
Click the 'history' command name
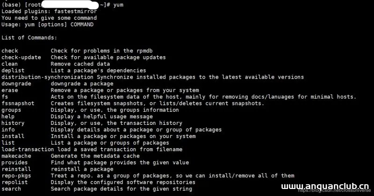click(13, 123)
